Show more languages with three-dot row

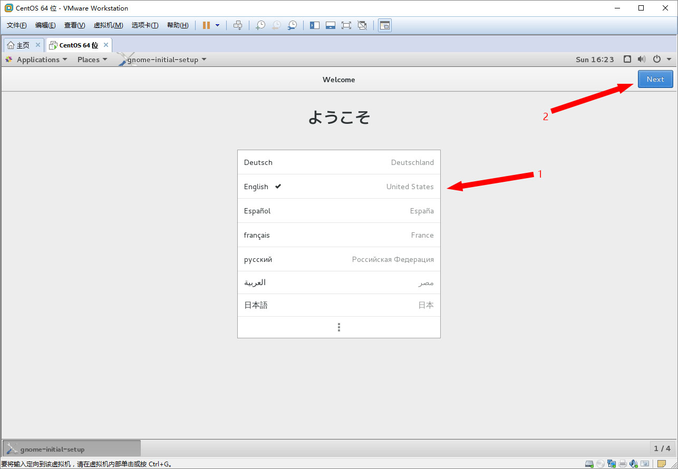tap(338, 327)
